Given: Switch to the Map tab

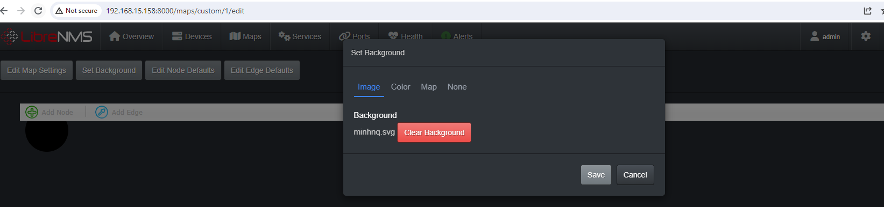Looking at the screenshot, I should pyautogui.click(x=429, y=87).
